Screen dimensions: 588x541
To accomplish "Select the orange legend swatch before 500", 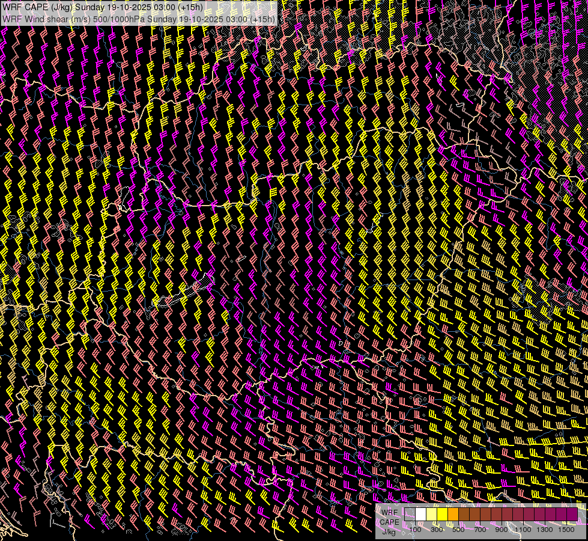I will (x=453, y=515).
